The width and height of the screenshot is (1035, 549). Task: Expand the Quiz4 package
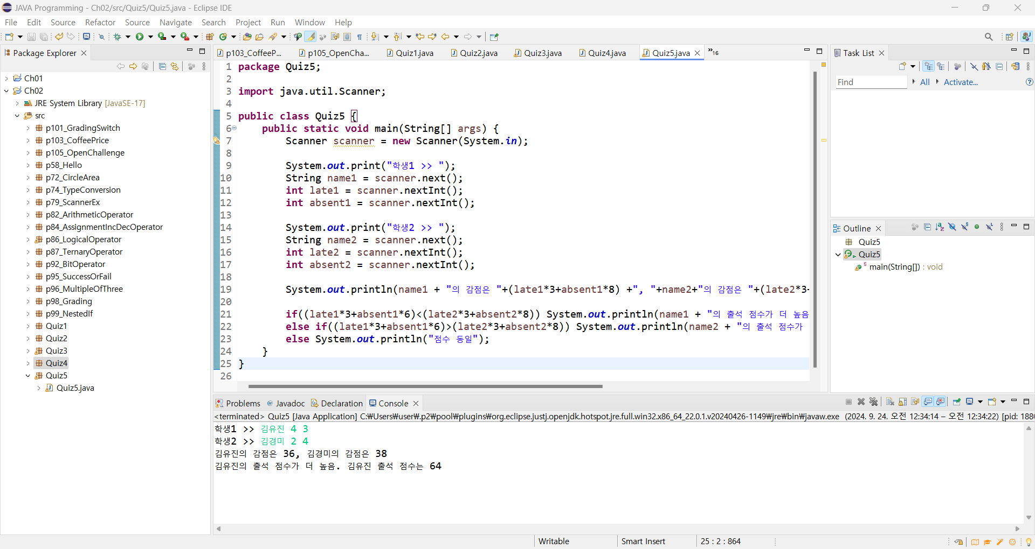(28, 363)
